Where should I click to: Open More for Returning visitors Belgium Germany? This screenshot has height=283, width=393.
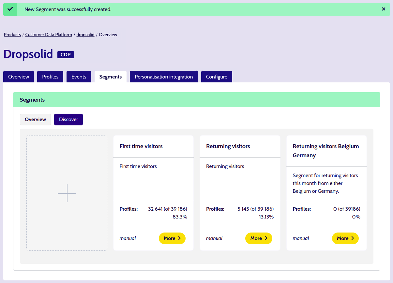[x=345, y=238]
